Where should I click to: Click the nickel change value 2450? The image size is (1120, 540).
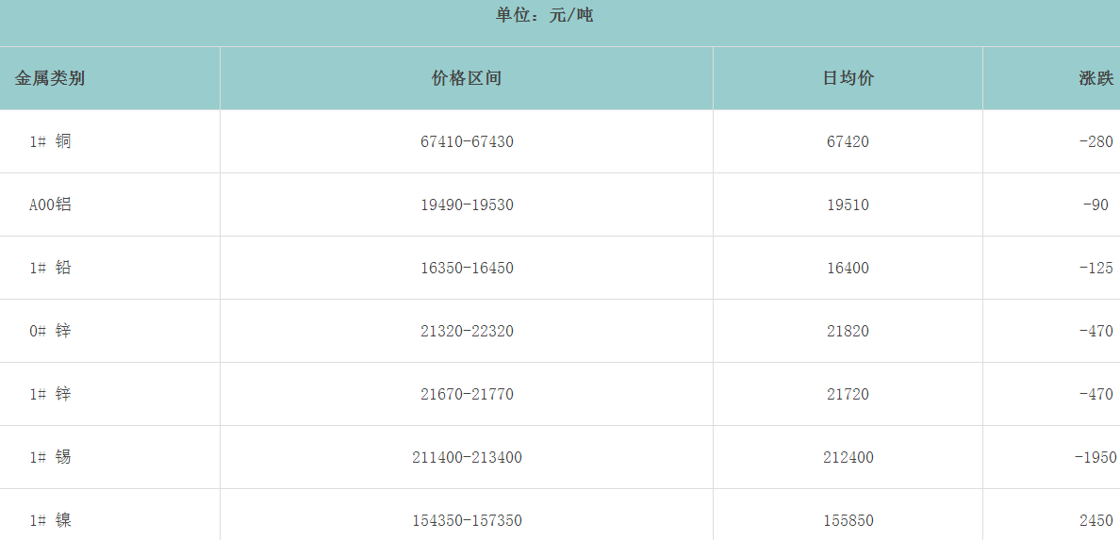[1095, 520]
